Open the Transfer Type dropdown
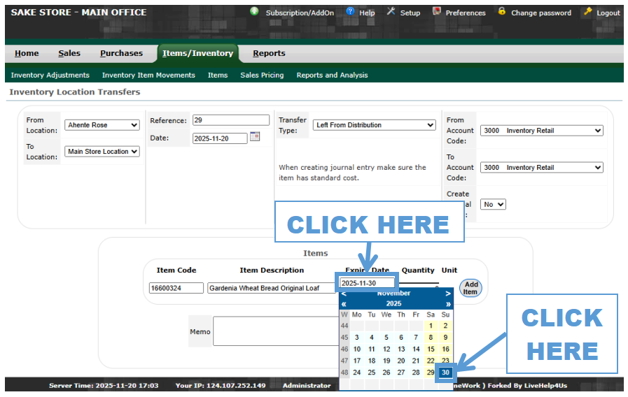Viewport: 628px width, 397px height. point(374,125)
